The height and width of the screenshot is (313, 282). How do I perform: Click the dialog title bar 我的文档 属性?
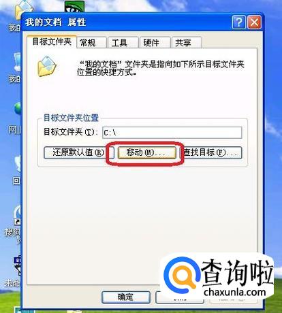click(x=127, y=22)
